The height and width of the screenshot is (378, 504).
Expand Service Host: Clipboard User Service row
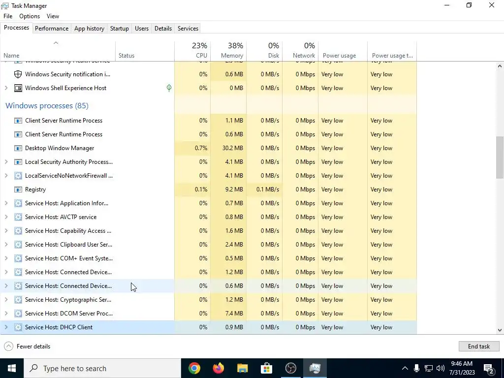coord(6,245)
